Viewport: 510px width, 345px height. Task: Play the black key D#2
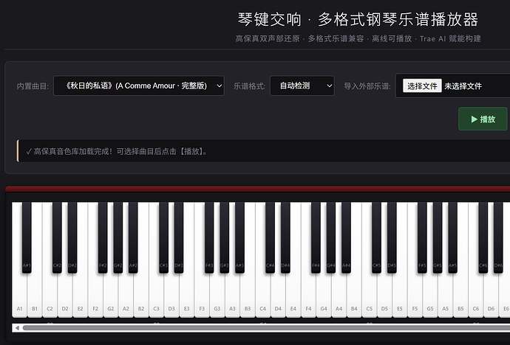click(72, 237)
